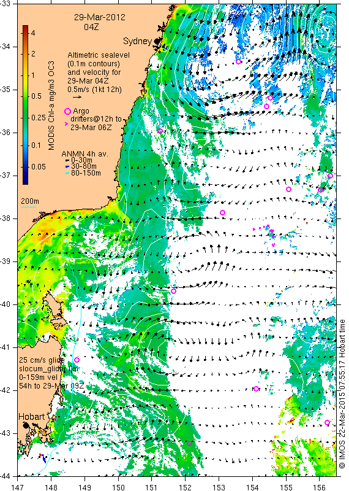Select the Argo float near 42.8°S 156.2°E

tap(327, 423)
